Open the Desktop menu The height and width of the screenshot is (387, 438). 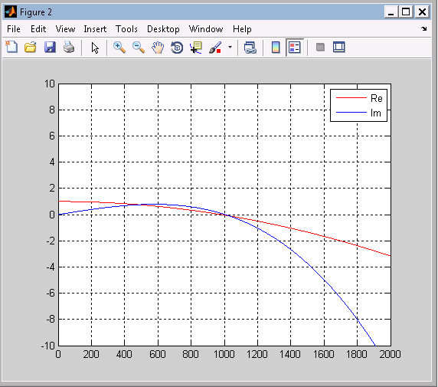click(x=163, y=29)
